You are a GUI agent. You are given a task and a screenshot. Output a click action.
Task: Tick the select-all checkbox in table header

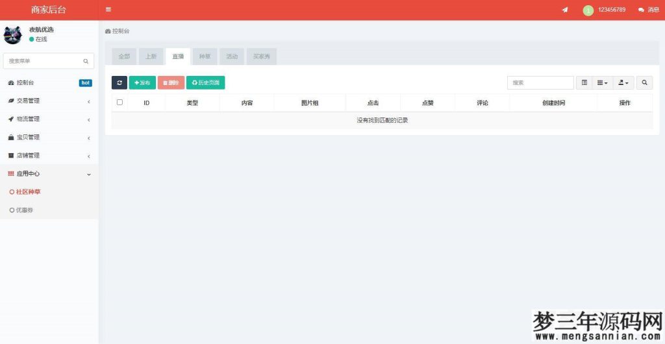coord(119,102)
